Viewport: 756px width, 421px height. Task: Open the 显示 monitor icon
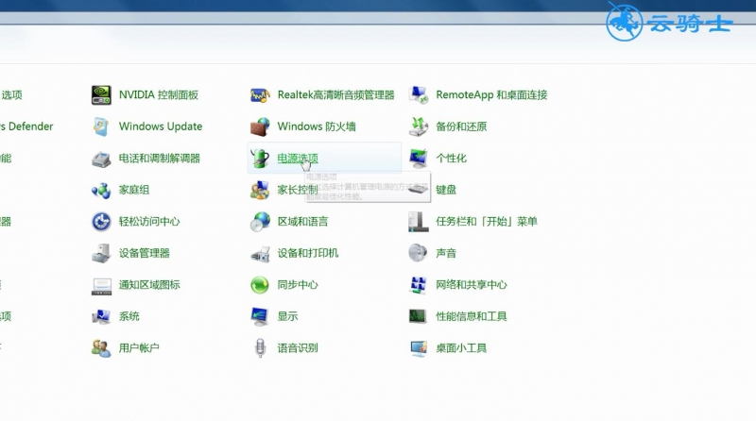260,316
